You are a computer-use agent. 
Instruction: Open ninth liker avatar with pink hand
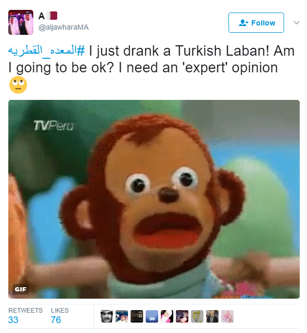227,316
